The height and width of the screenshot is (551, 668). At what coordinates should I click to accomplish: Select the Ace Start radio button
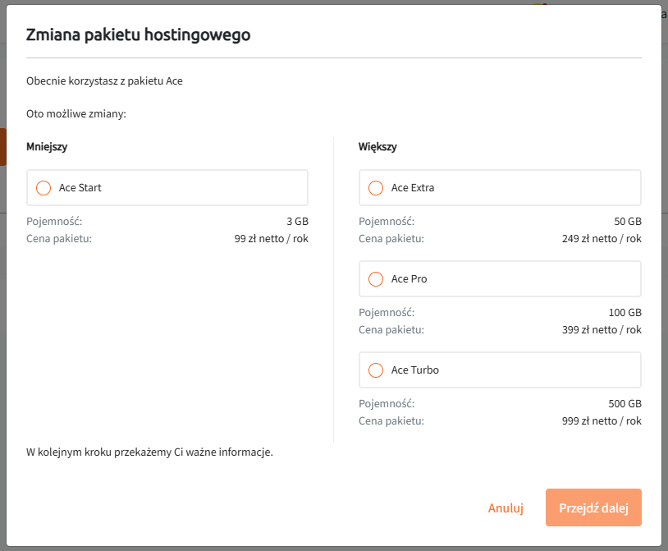point(43,187)
